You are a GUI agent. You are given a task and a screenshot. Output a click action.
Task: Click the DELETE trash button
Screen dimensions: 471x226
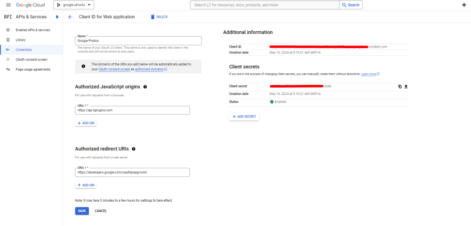click(159, 17)
